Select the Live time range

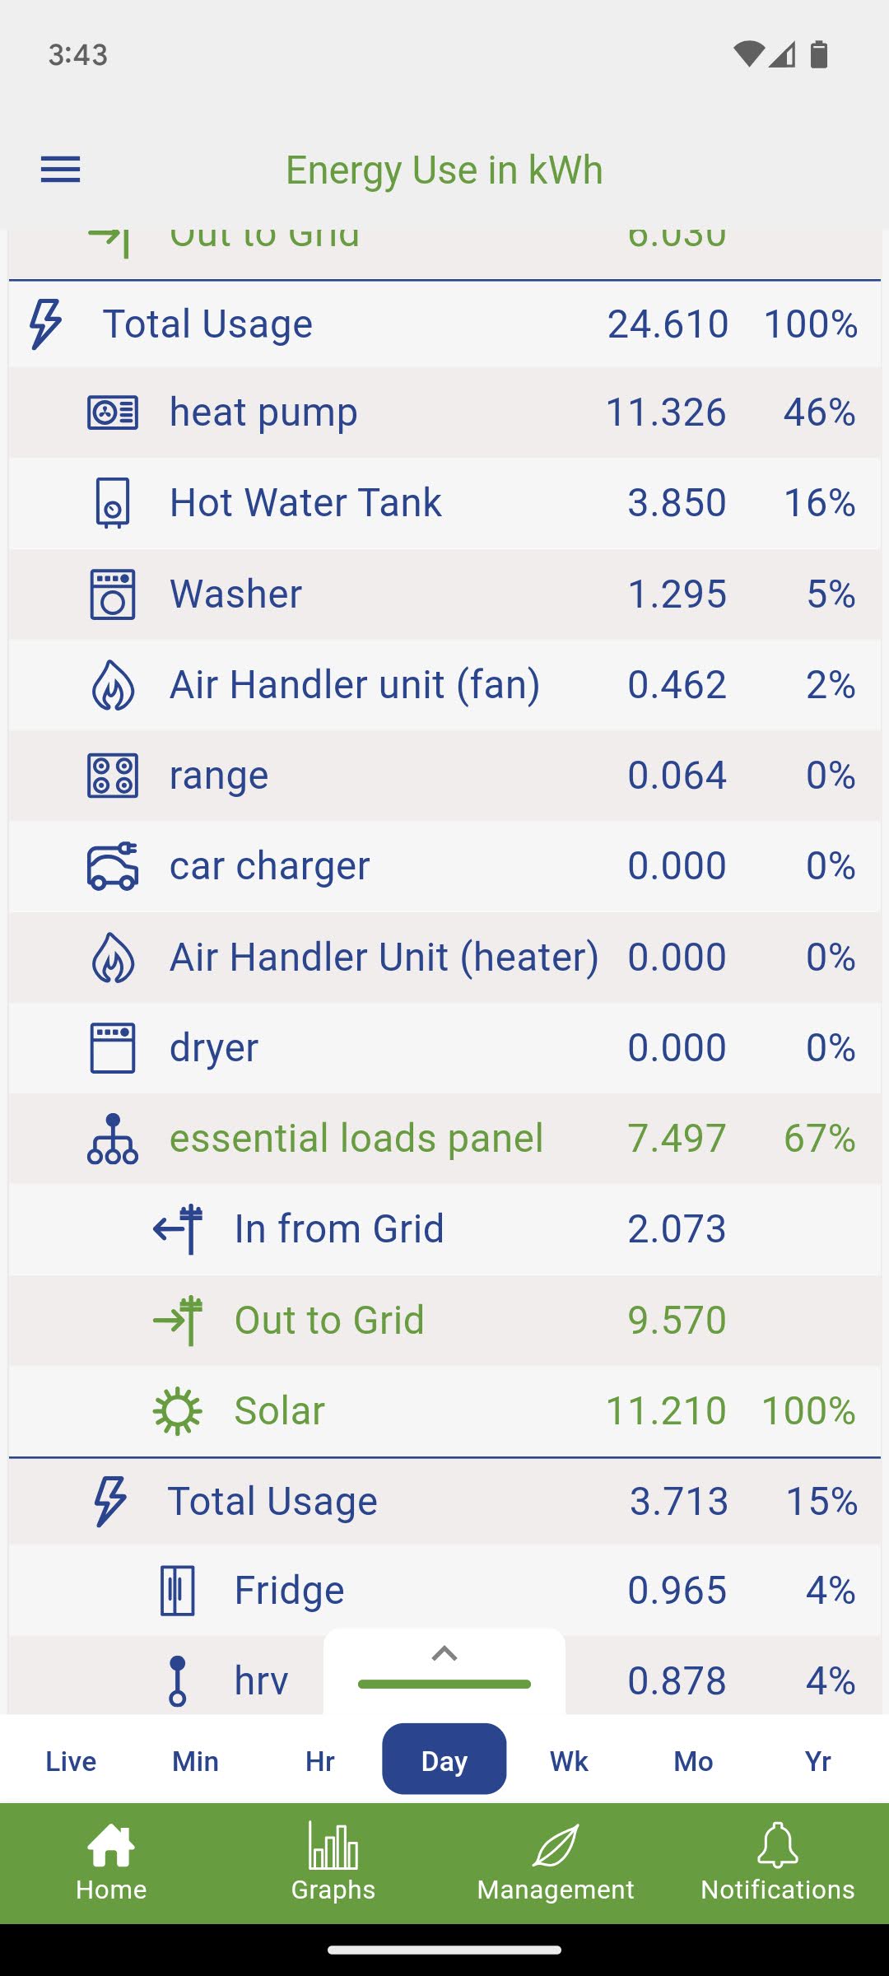[71, 1760]
